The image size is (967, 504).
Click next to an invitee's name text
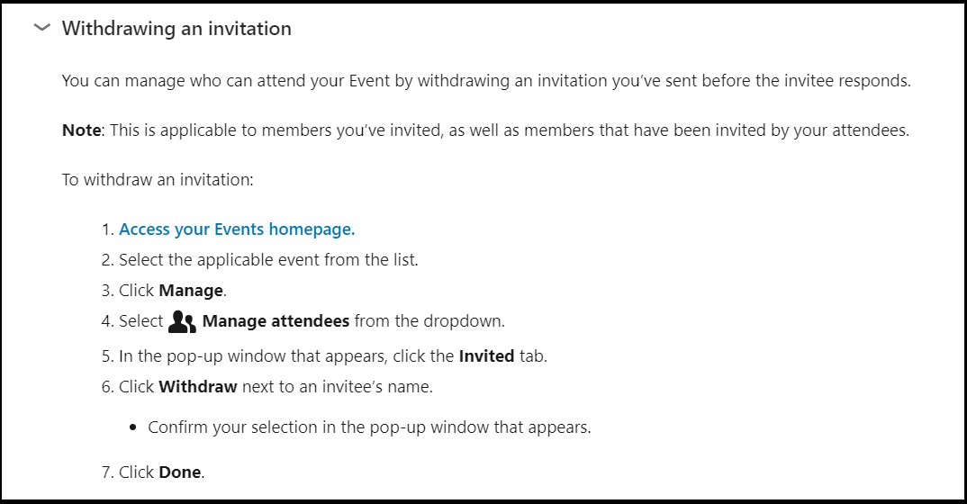[x=338, y=387]
